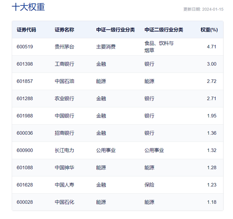
Task: Select security code 600028
Action: click(x=25, y=202)
